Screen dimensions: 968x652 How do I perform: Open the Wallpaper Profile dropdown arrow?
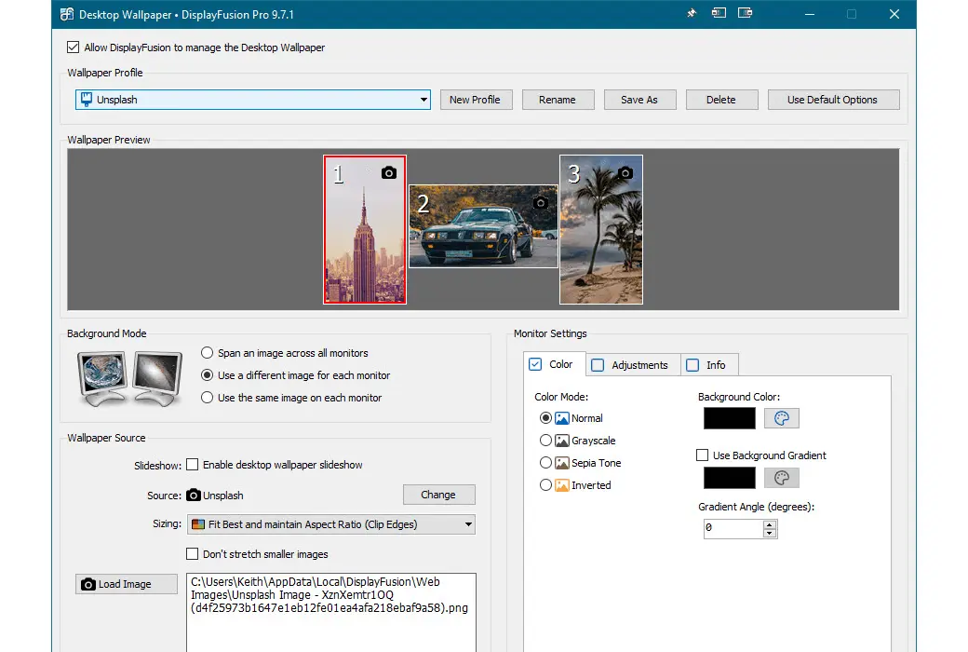coord(423,100)
